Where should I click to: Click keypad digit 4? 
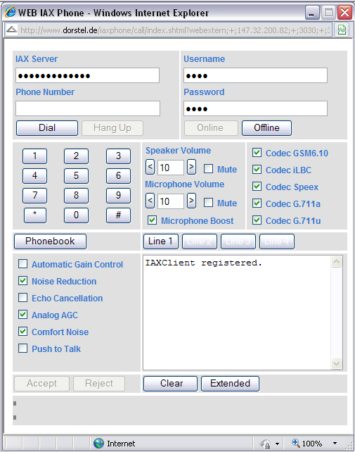pos(34,176)
